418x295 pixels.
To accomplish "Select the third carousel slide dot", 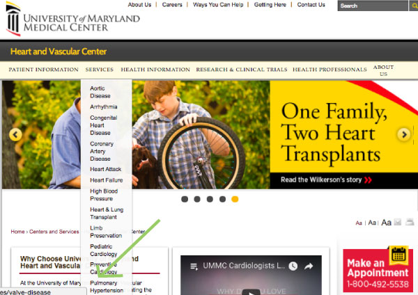I will pos(210,199).
